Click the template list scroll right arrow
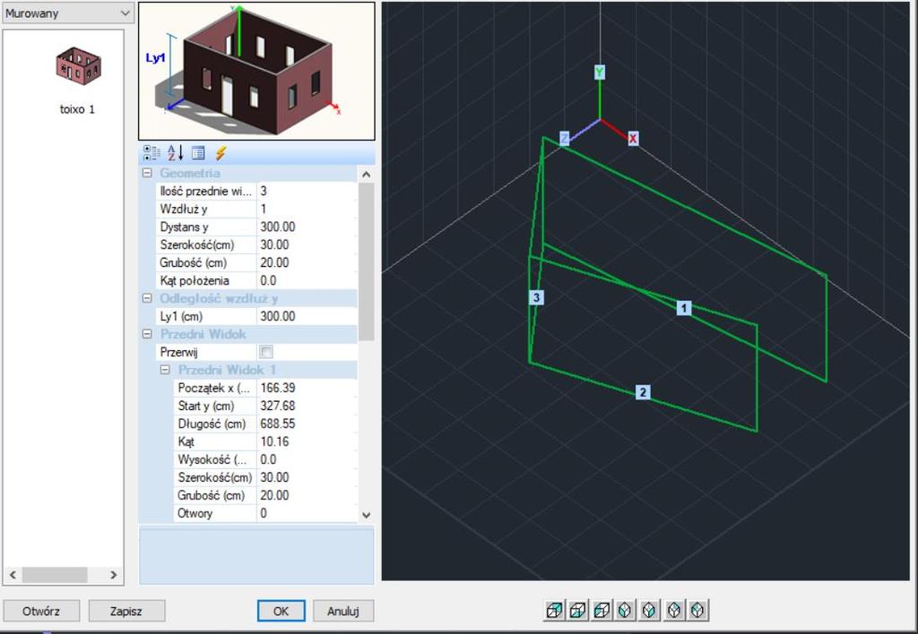 click(x=114, y=575)
